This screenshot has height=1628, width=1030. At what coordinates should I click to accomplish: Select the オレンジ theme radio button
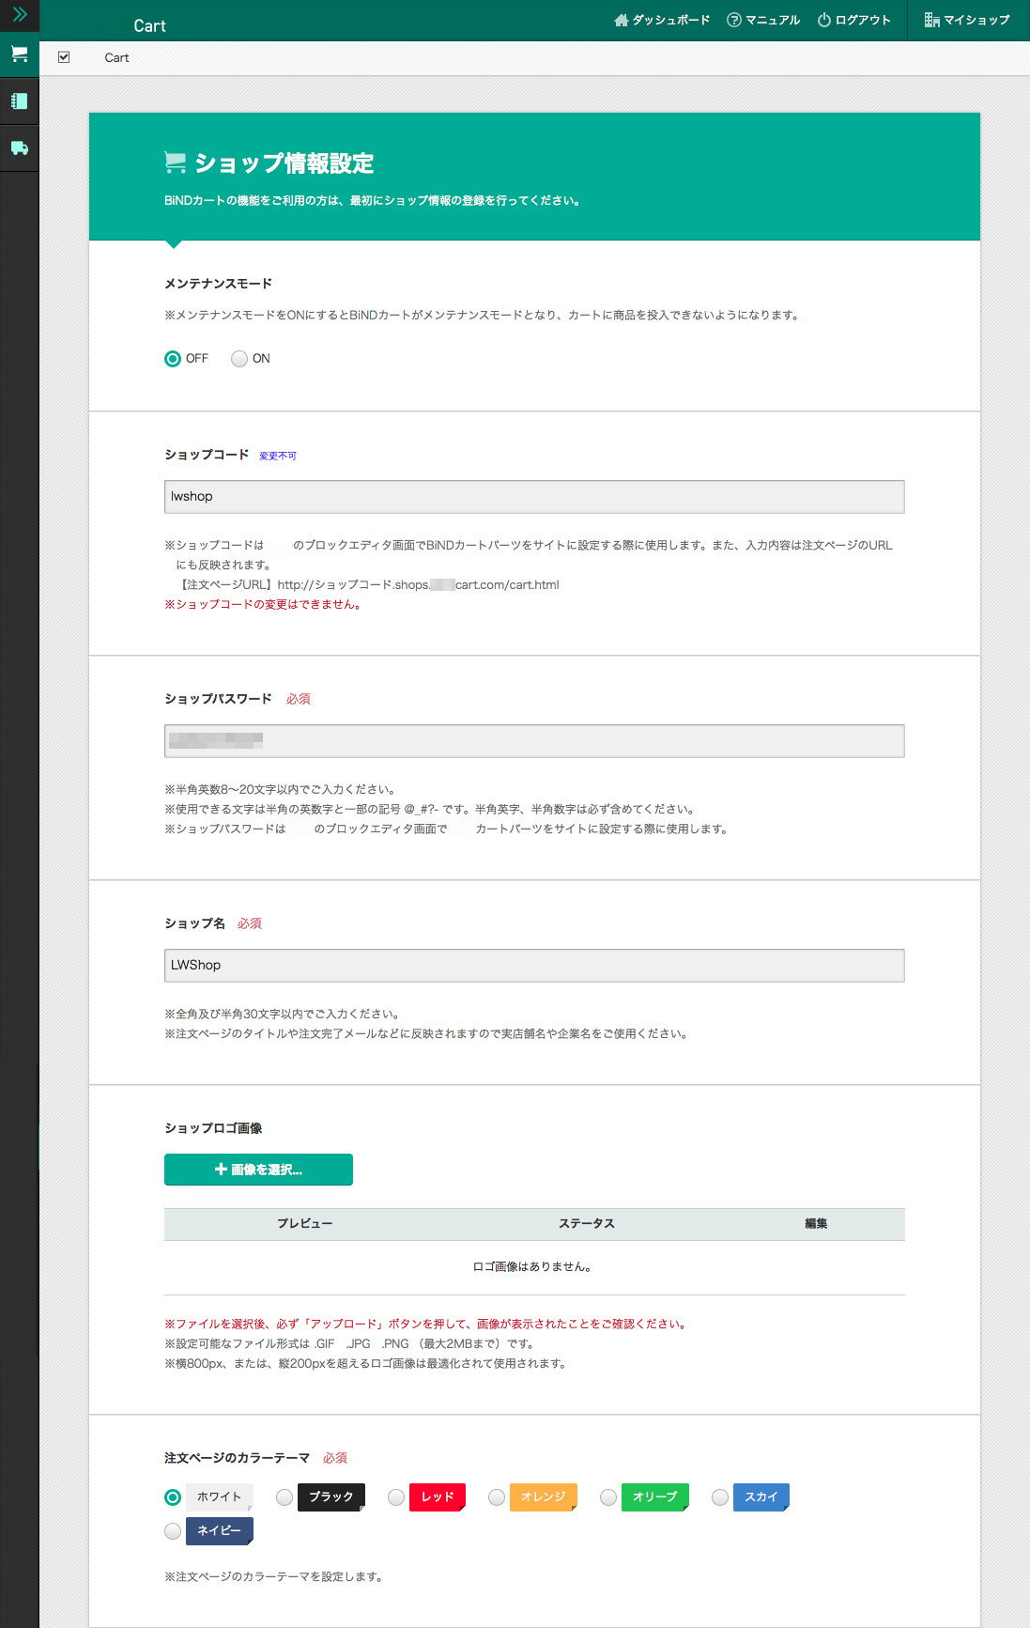(497, 1497)
